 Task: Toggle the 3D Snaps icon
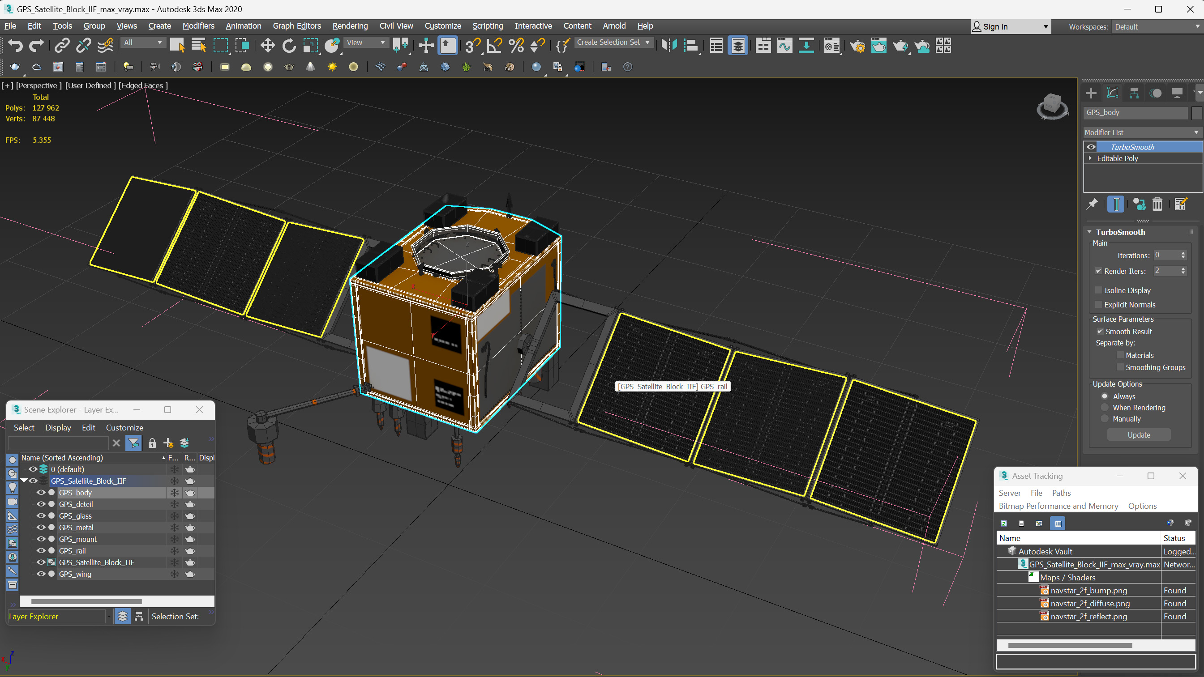(x=472, y=45)
